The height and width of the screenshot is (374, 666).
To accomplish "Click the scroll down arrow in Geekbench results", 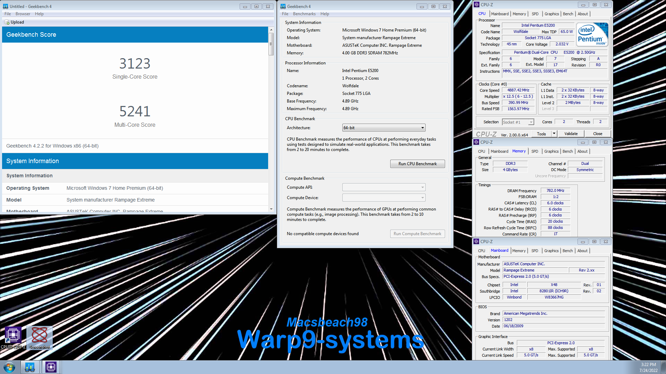I will coord(271,209).
